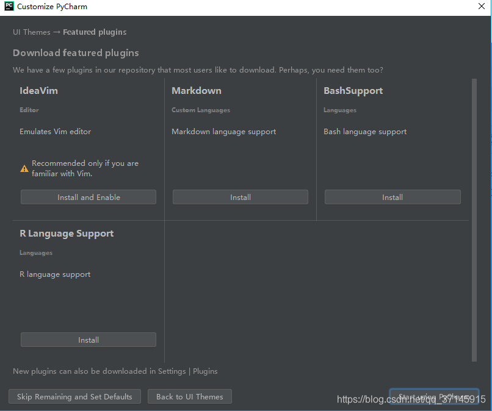Install the Markdown plugin
Screen dimensions: 492x411
click(x=241, y=197)
